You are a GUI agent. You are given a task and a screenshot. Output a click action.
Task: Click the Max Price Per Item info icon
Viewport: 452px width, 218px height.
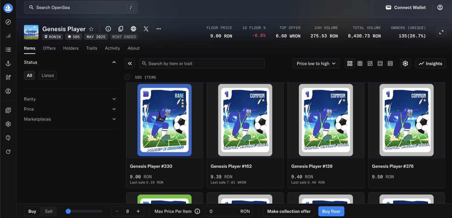[x=197, y=211]
